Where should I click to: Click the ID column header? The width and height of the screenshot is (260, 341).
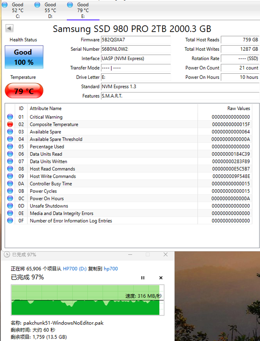21,108
